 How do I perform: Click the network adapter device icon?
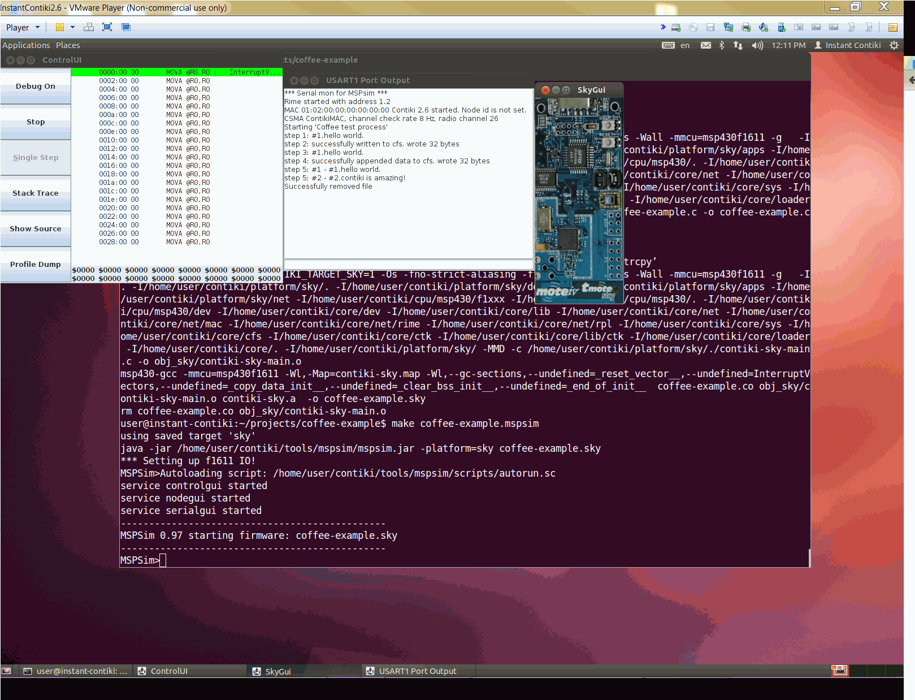[728, 27]
